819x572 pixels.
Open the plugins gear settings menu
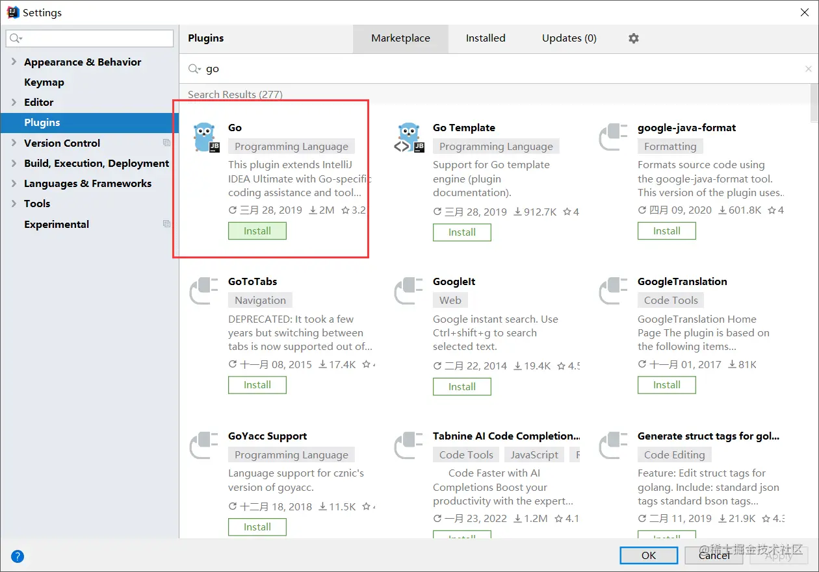tap(634, 38)
